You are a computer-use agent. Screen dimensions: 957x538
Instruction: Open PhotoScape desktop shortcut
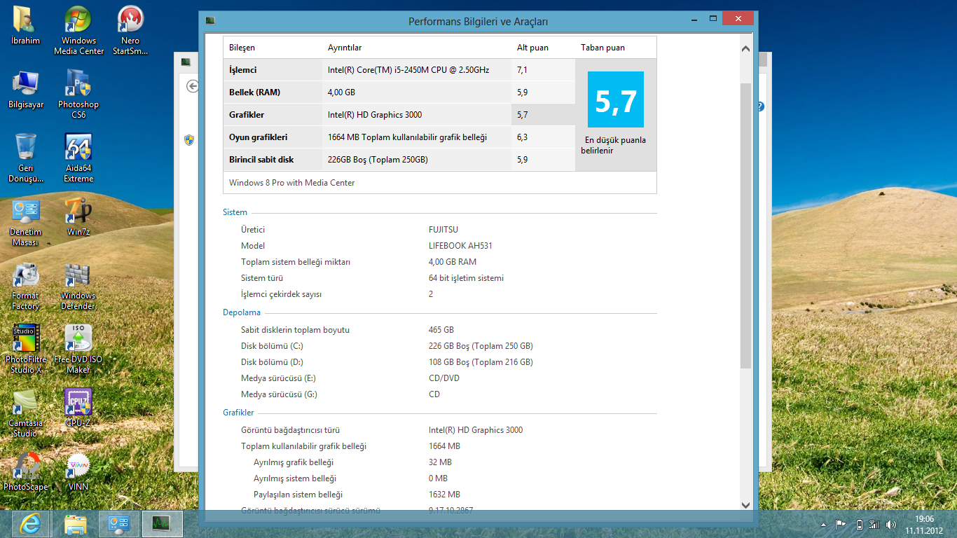(x=26, y=472)
